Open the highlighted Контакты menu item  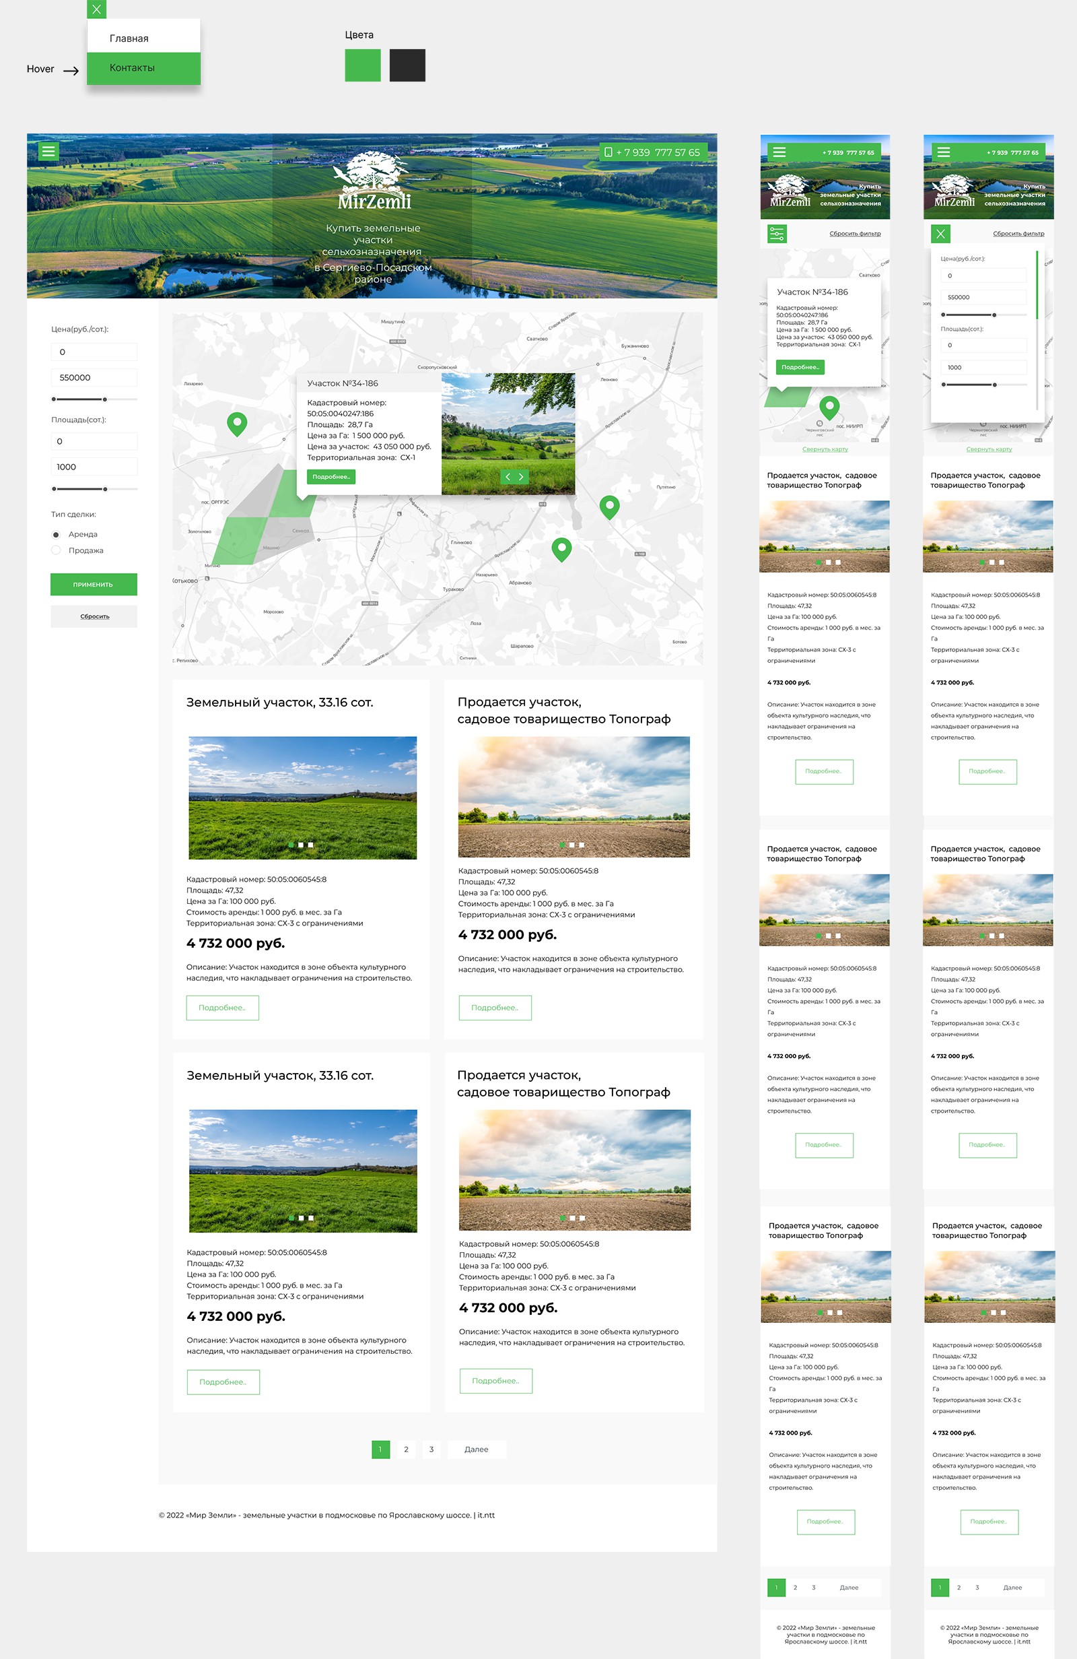143,68
